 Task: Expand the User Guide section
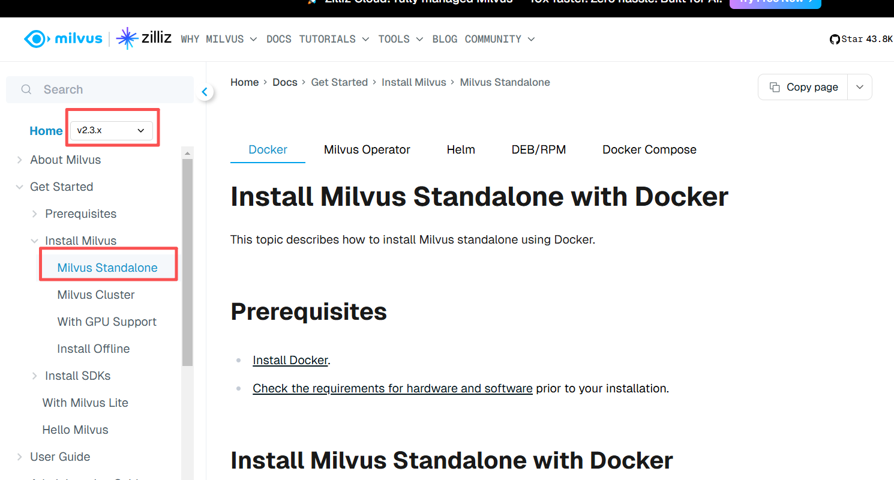click(x=20, y=457)
